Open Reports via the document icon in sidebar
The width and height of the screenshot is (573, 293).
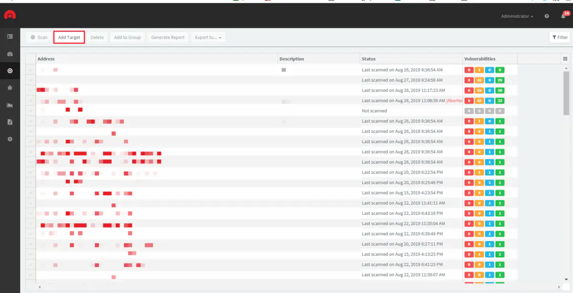click(10, 122)
